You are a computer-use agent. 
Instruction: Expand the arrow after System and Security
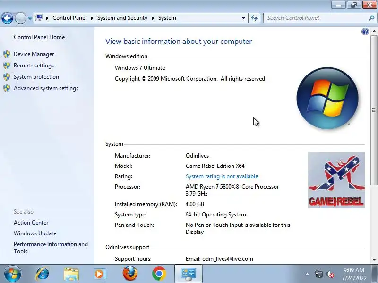click(153, 18)
